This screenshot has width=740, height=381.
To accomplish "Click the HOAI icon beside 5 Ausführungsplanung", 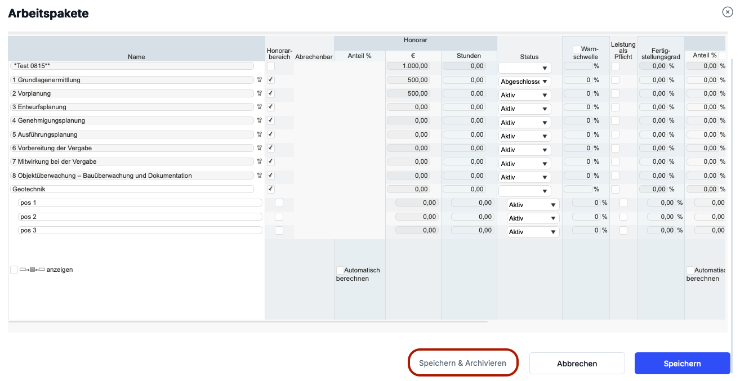I will [260, 135].
